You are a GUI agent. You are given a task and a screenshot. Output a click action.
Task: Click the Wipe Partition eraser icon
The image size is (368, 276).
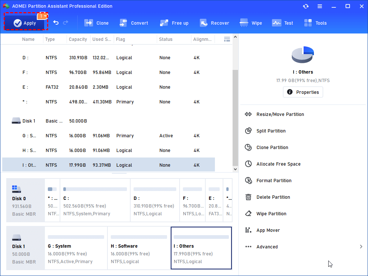248,213
